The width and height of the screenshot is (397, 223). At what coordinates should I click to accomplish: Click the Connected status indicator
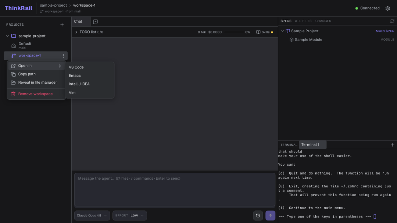pos(367,8)
